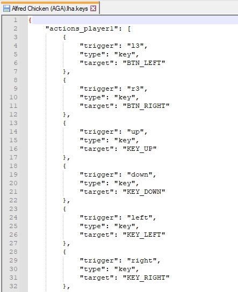Click the "KEY_RIGHT" target value
Image resolution: width=238 pixels, height=292 pixels.
pos(146,278)
